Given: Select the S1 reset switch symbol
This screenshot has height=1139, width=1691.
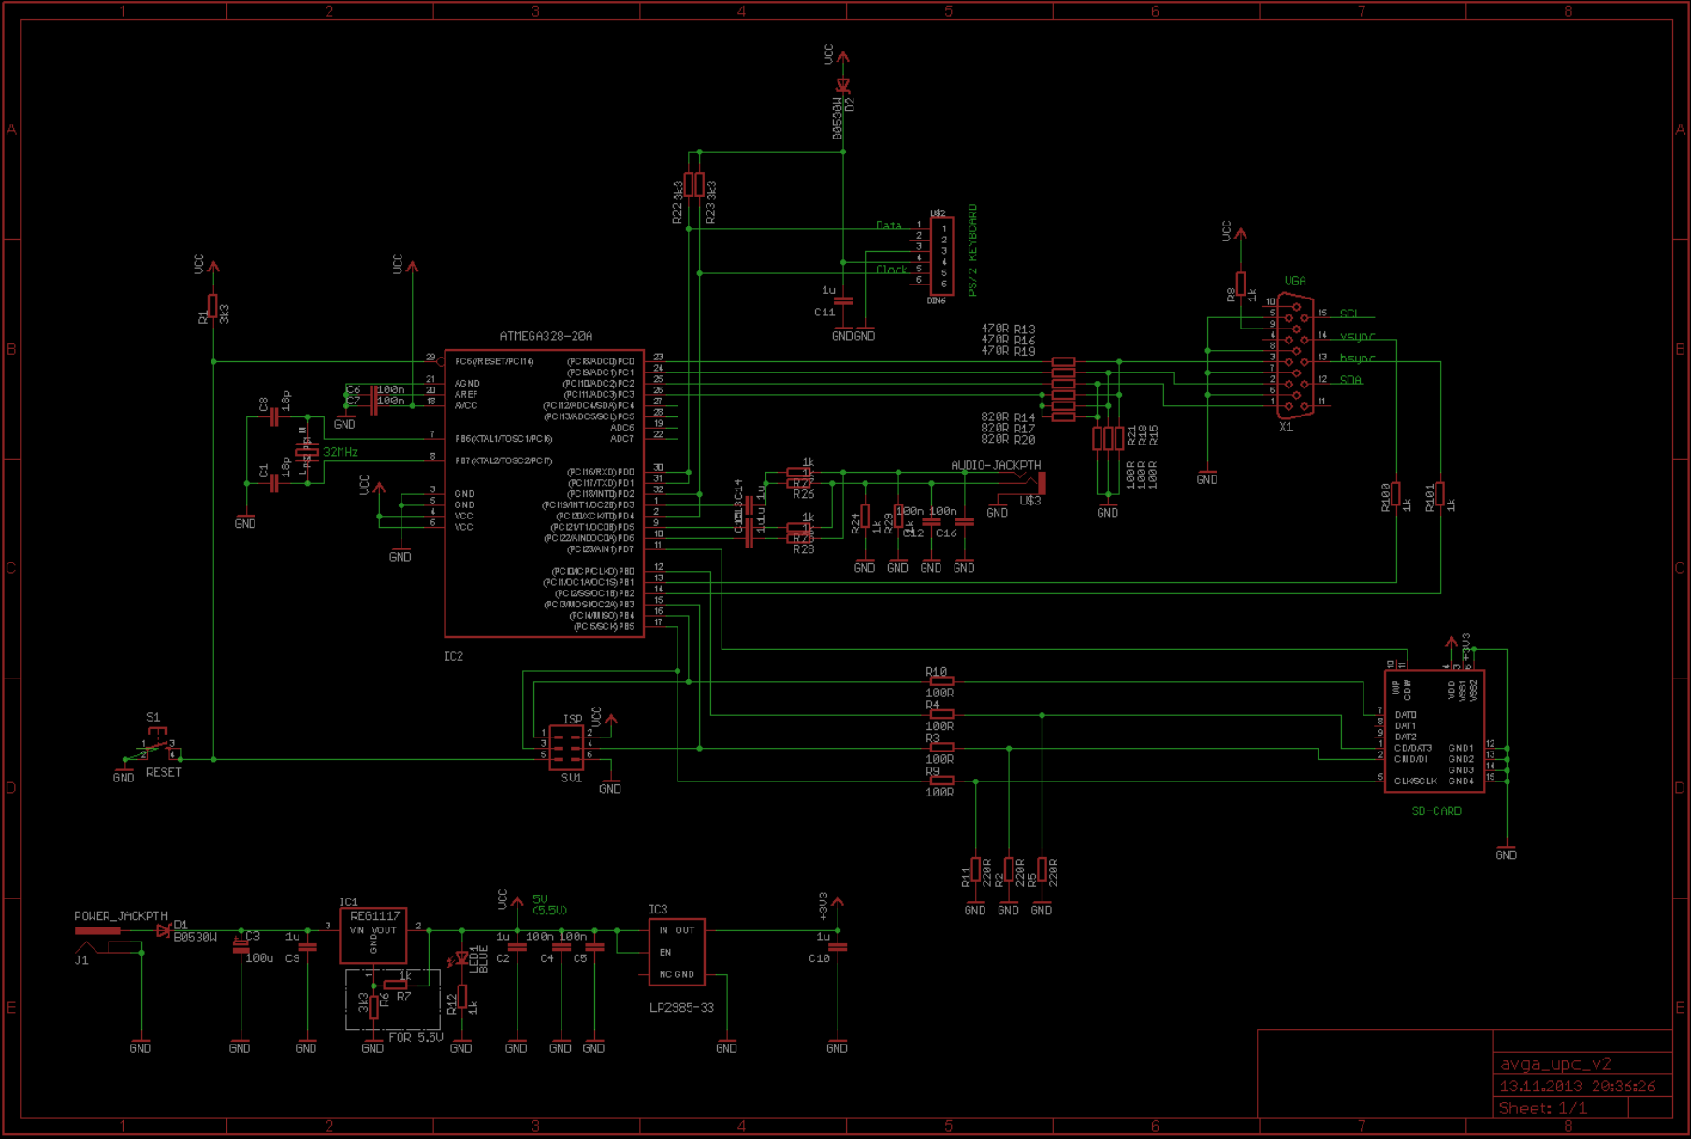Looking at the screenshot, I should click(157, 745).
